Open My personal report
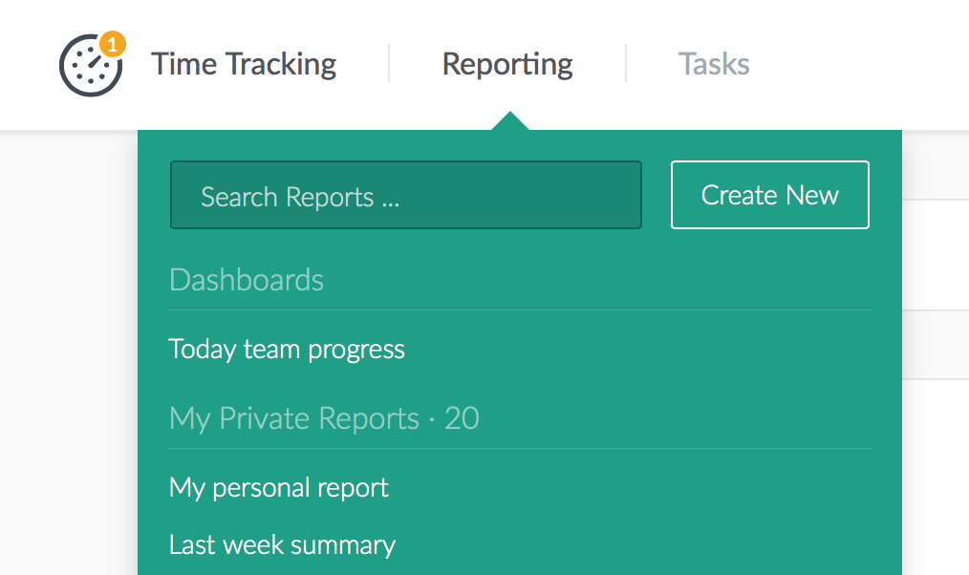Screen dimensions: 969x575 (x=279, y=487)
